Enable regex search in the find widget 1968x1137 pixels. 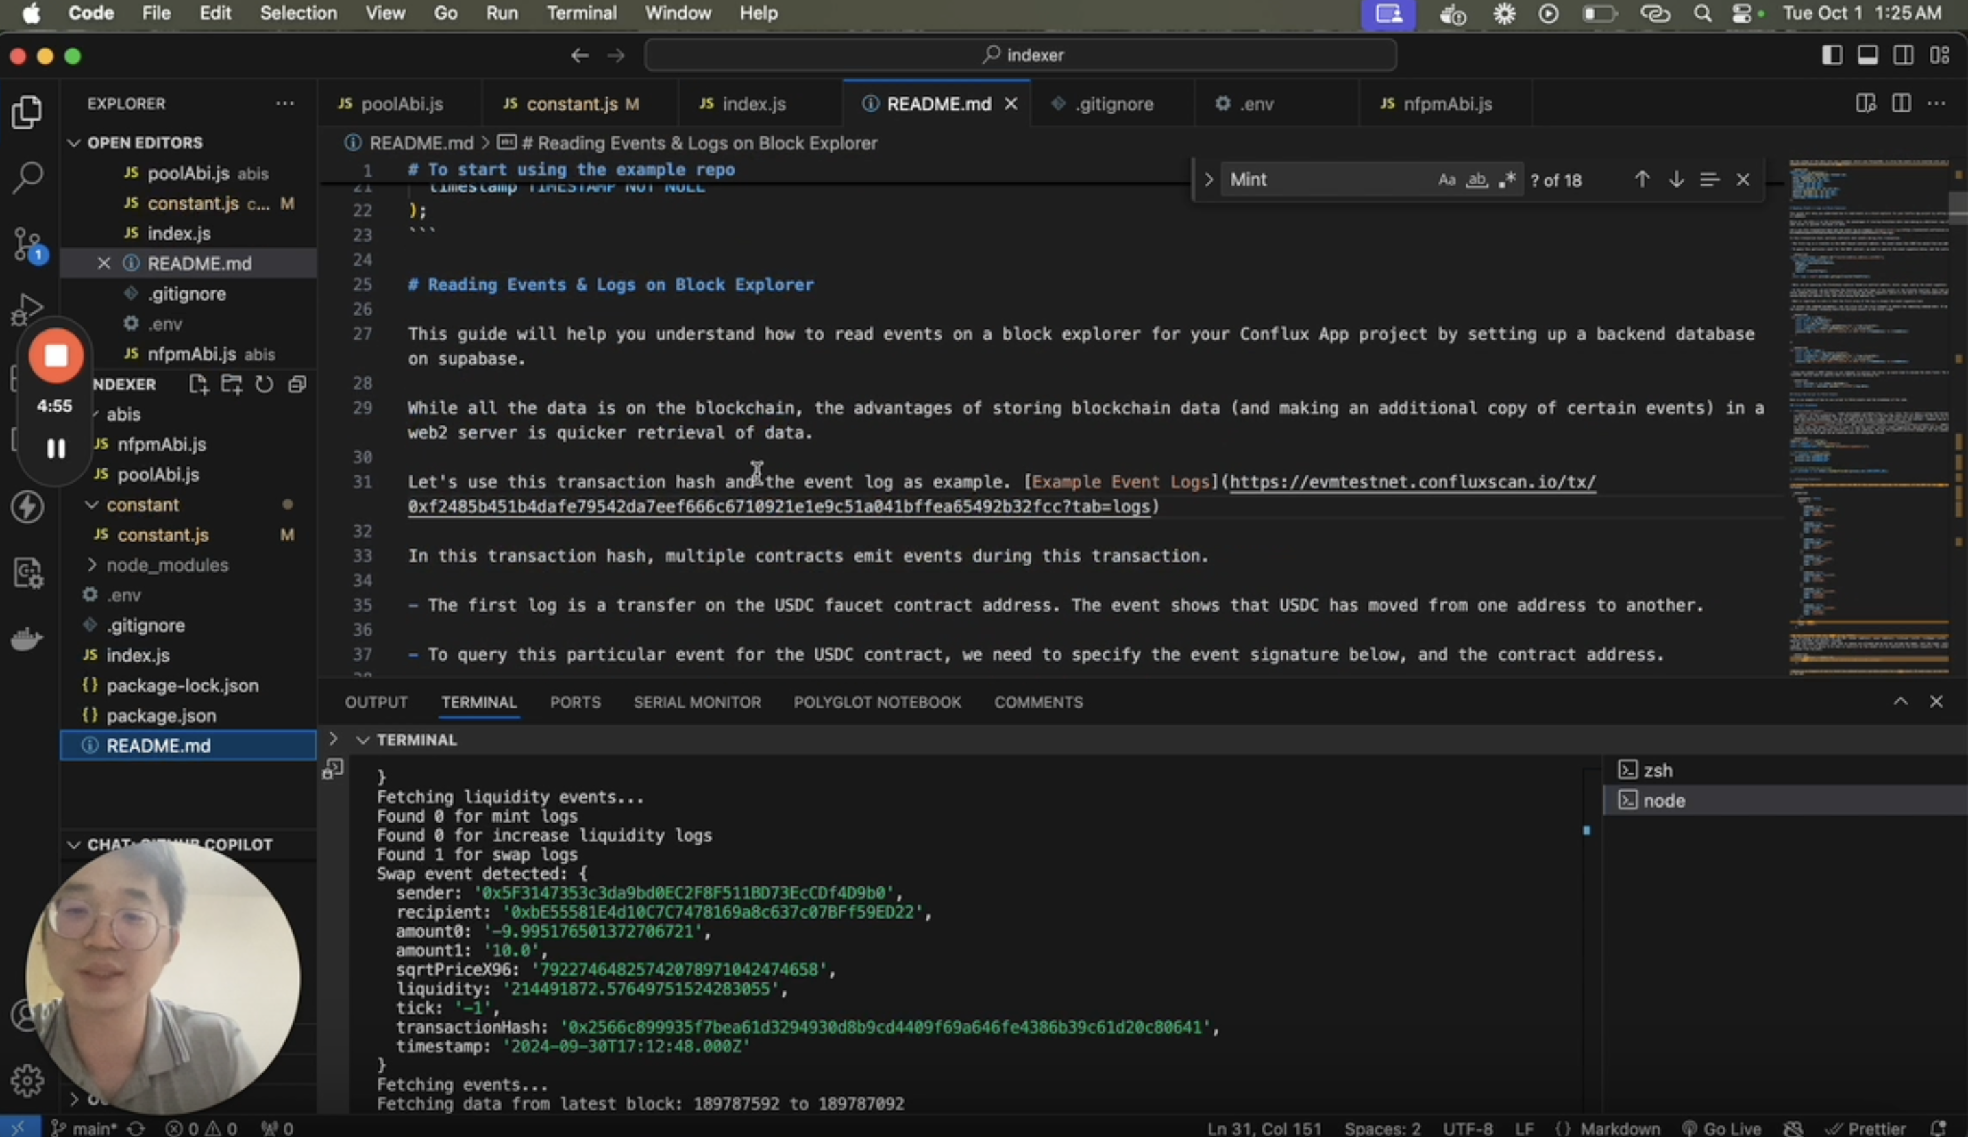point(1508,179)
